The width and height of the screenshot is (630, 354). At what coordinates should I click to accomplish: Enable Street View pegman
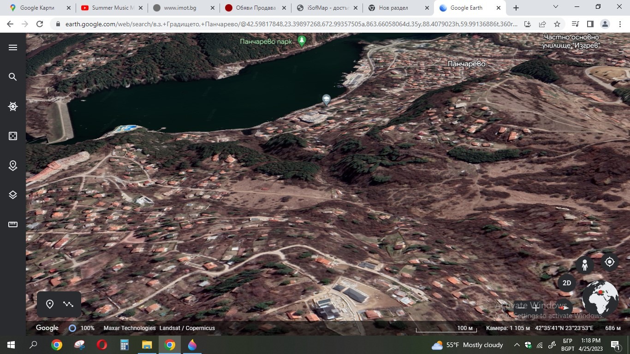584,265
